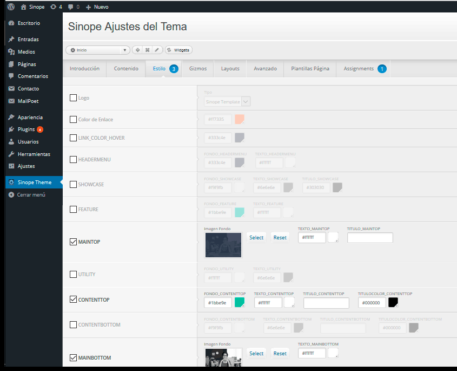Image resolution: width=457 pixels, height=371 pixels.
Task: Enable the UTILITY checkbox
Action: 73,275
